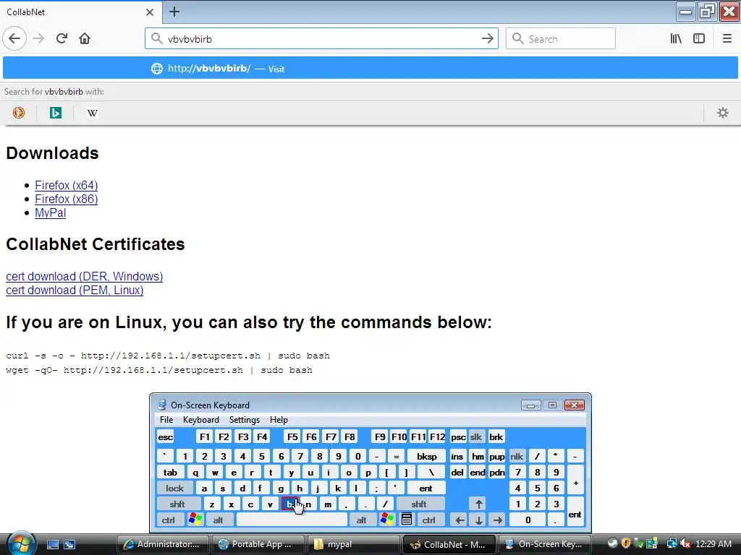Screen dimensions: 741x555
Task: Focus the Search box
Action: pyautogui.click(x=561, y=39)
